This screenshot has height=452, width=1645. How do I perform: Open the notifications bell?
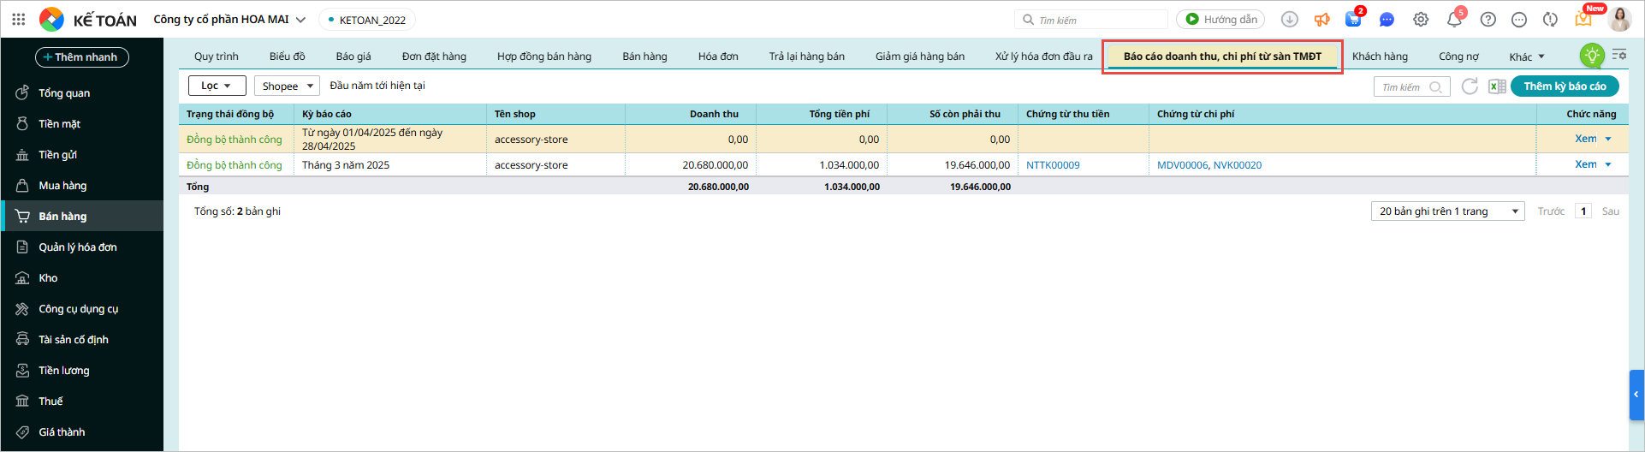tap(1454, 20)
